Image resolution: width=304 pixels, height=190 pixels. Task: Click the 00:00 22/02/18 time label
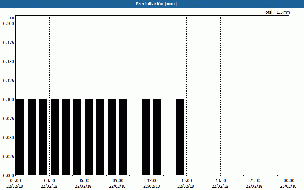point(15,184)
